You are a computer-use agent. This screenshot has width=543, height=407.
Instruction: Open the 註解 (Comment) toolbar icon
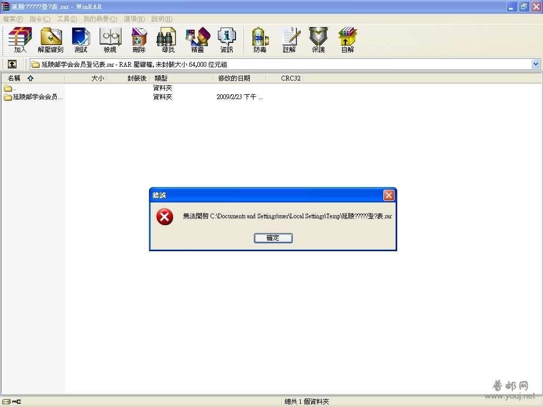[x=289, y=40]
